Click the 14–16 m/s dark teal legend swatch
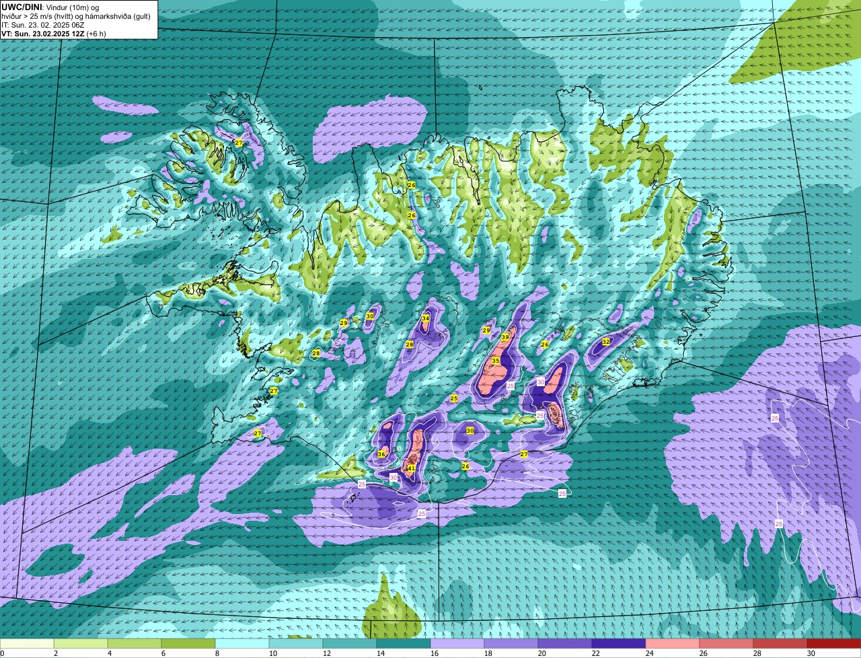 (x=404, y=644)
